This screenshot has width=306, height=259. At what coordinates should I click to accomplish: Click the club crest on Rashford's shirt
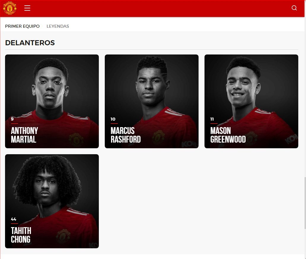pos(158,137)
